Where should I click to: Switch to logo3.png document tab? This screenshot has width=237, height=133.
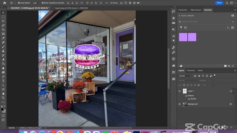71,8
